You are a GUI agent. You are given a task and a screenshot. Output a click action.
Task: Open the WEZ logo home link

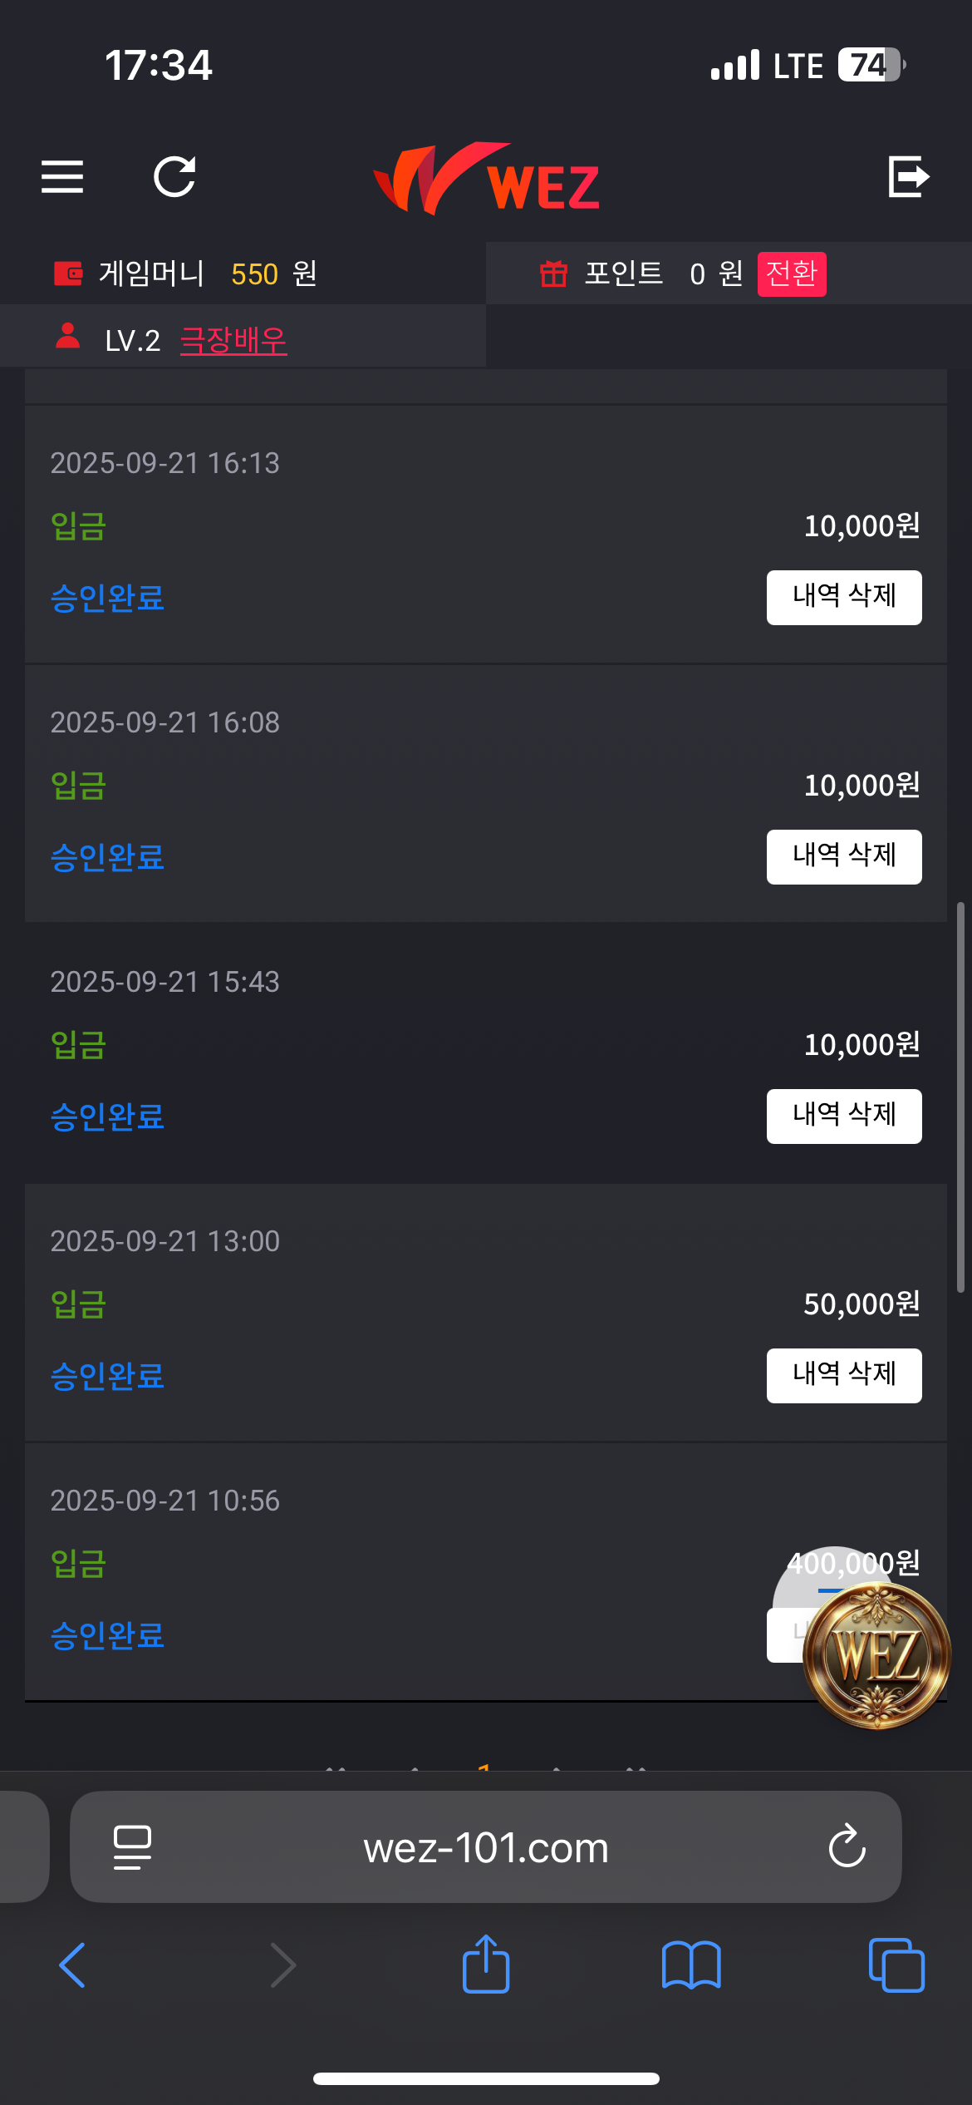(487, 180)
